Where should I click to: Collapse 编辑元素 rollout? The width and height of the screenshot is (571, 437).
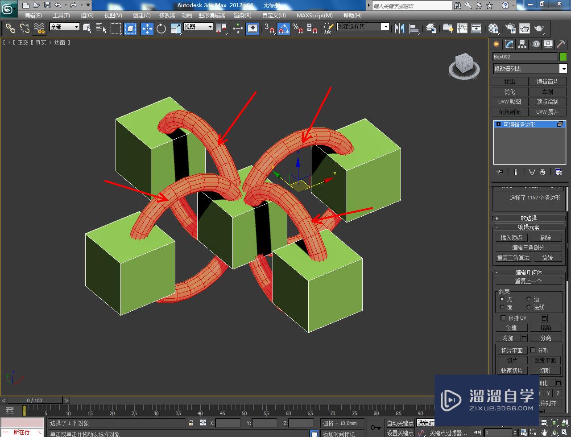[x=529, y=227]
